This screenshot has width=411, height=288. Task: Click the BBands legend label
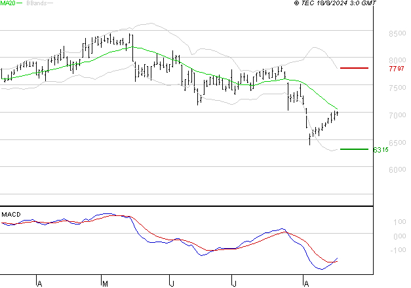[37, 3]
